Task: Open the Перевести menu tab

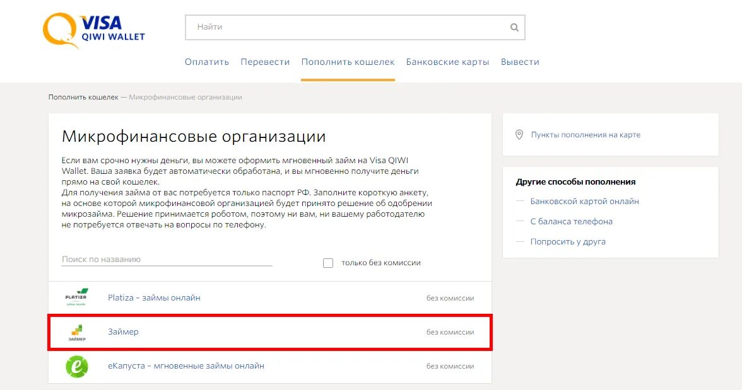Action: [x=265, y=62]
